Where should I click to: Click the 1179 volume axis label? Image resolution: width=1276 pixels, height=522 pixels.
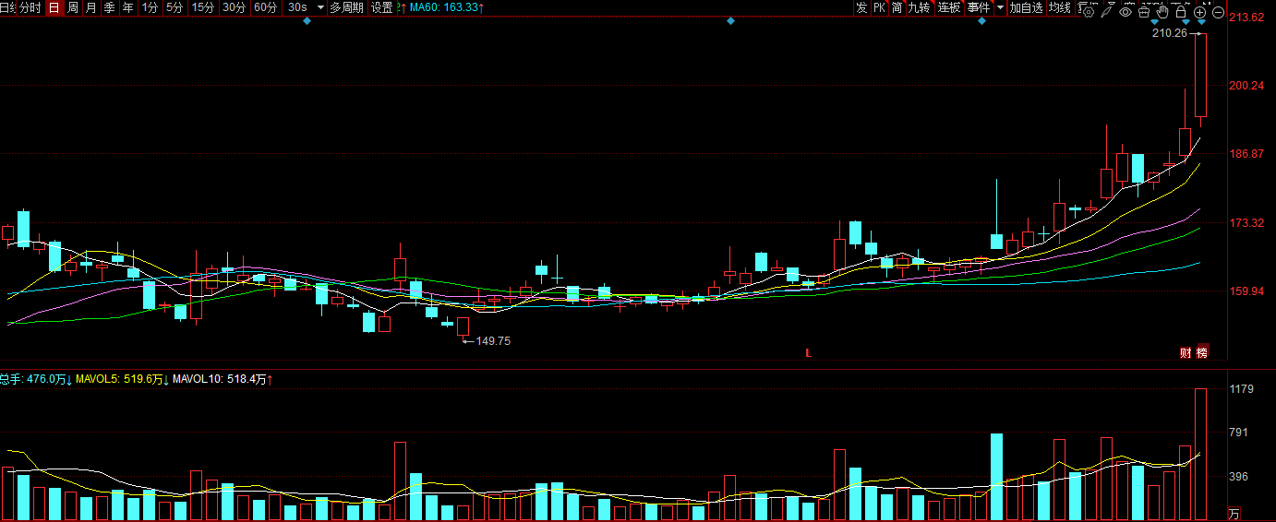click(x=1241, y=389)
